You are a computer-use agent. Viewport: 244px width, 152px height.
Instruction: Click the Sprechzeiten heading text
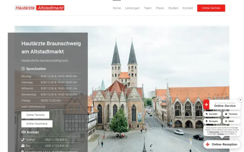[36, 69]
